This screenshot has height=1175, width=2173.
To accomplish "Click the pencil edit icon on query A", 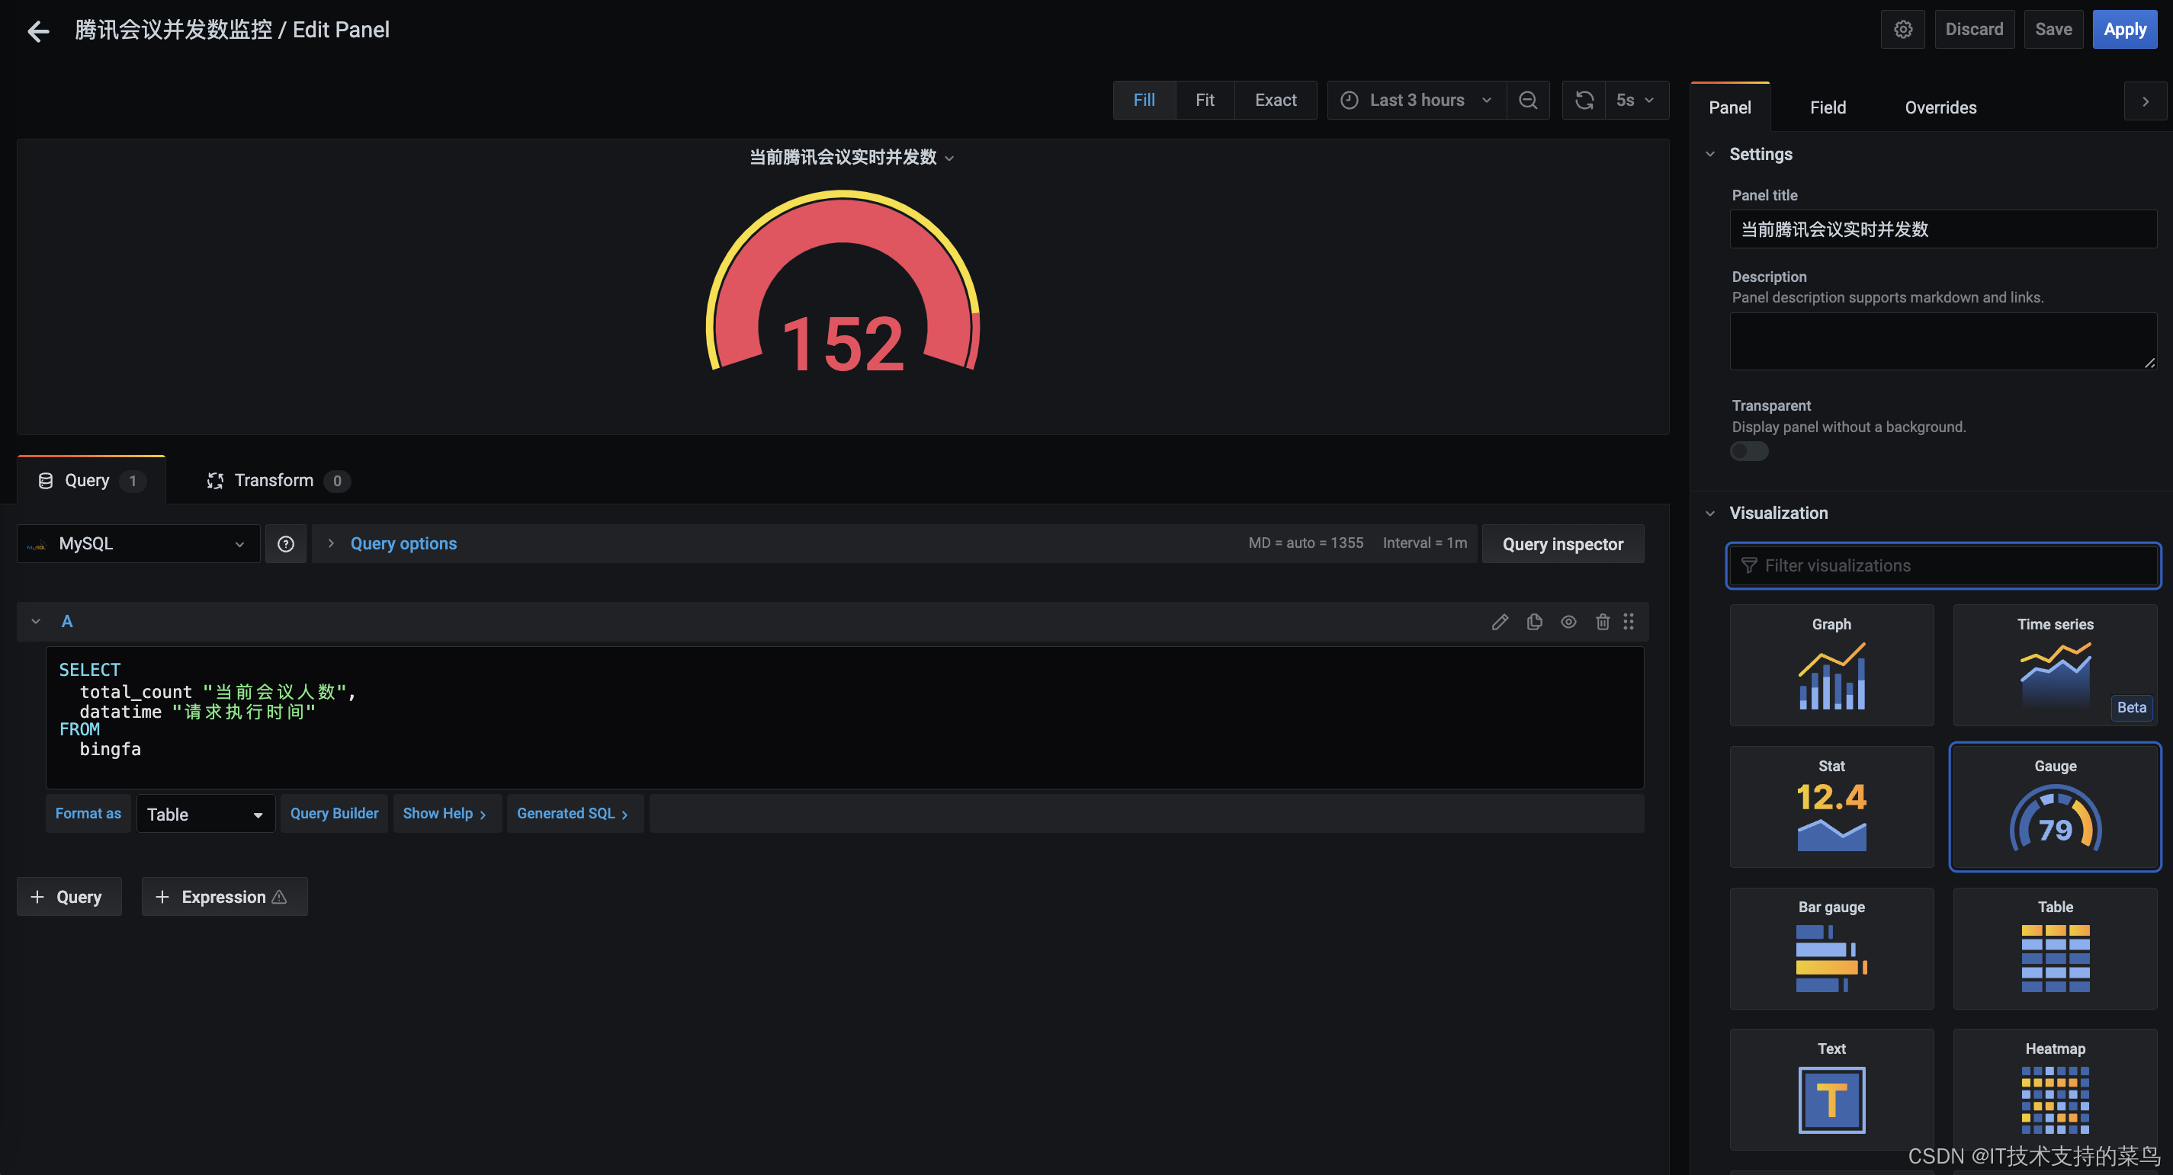I will pos(1500,622).
